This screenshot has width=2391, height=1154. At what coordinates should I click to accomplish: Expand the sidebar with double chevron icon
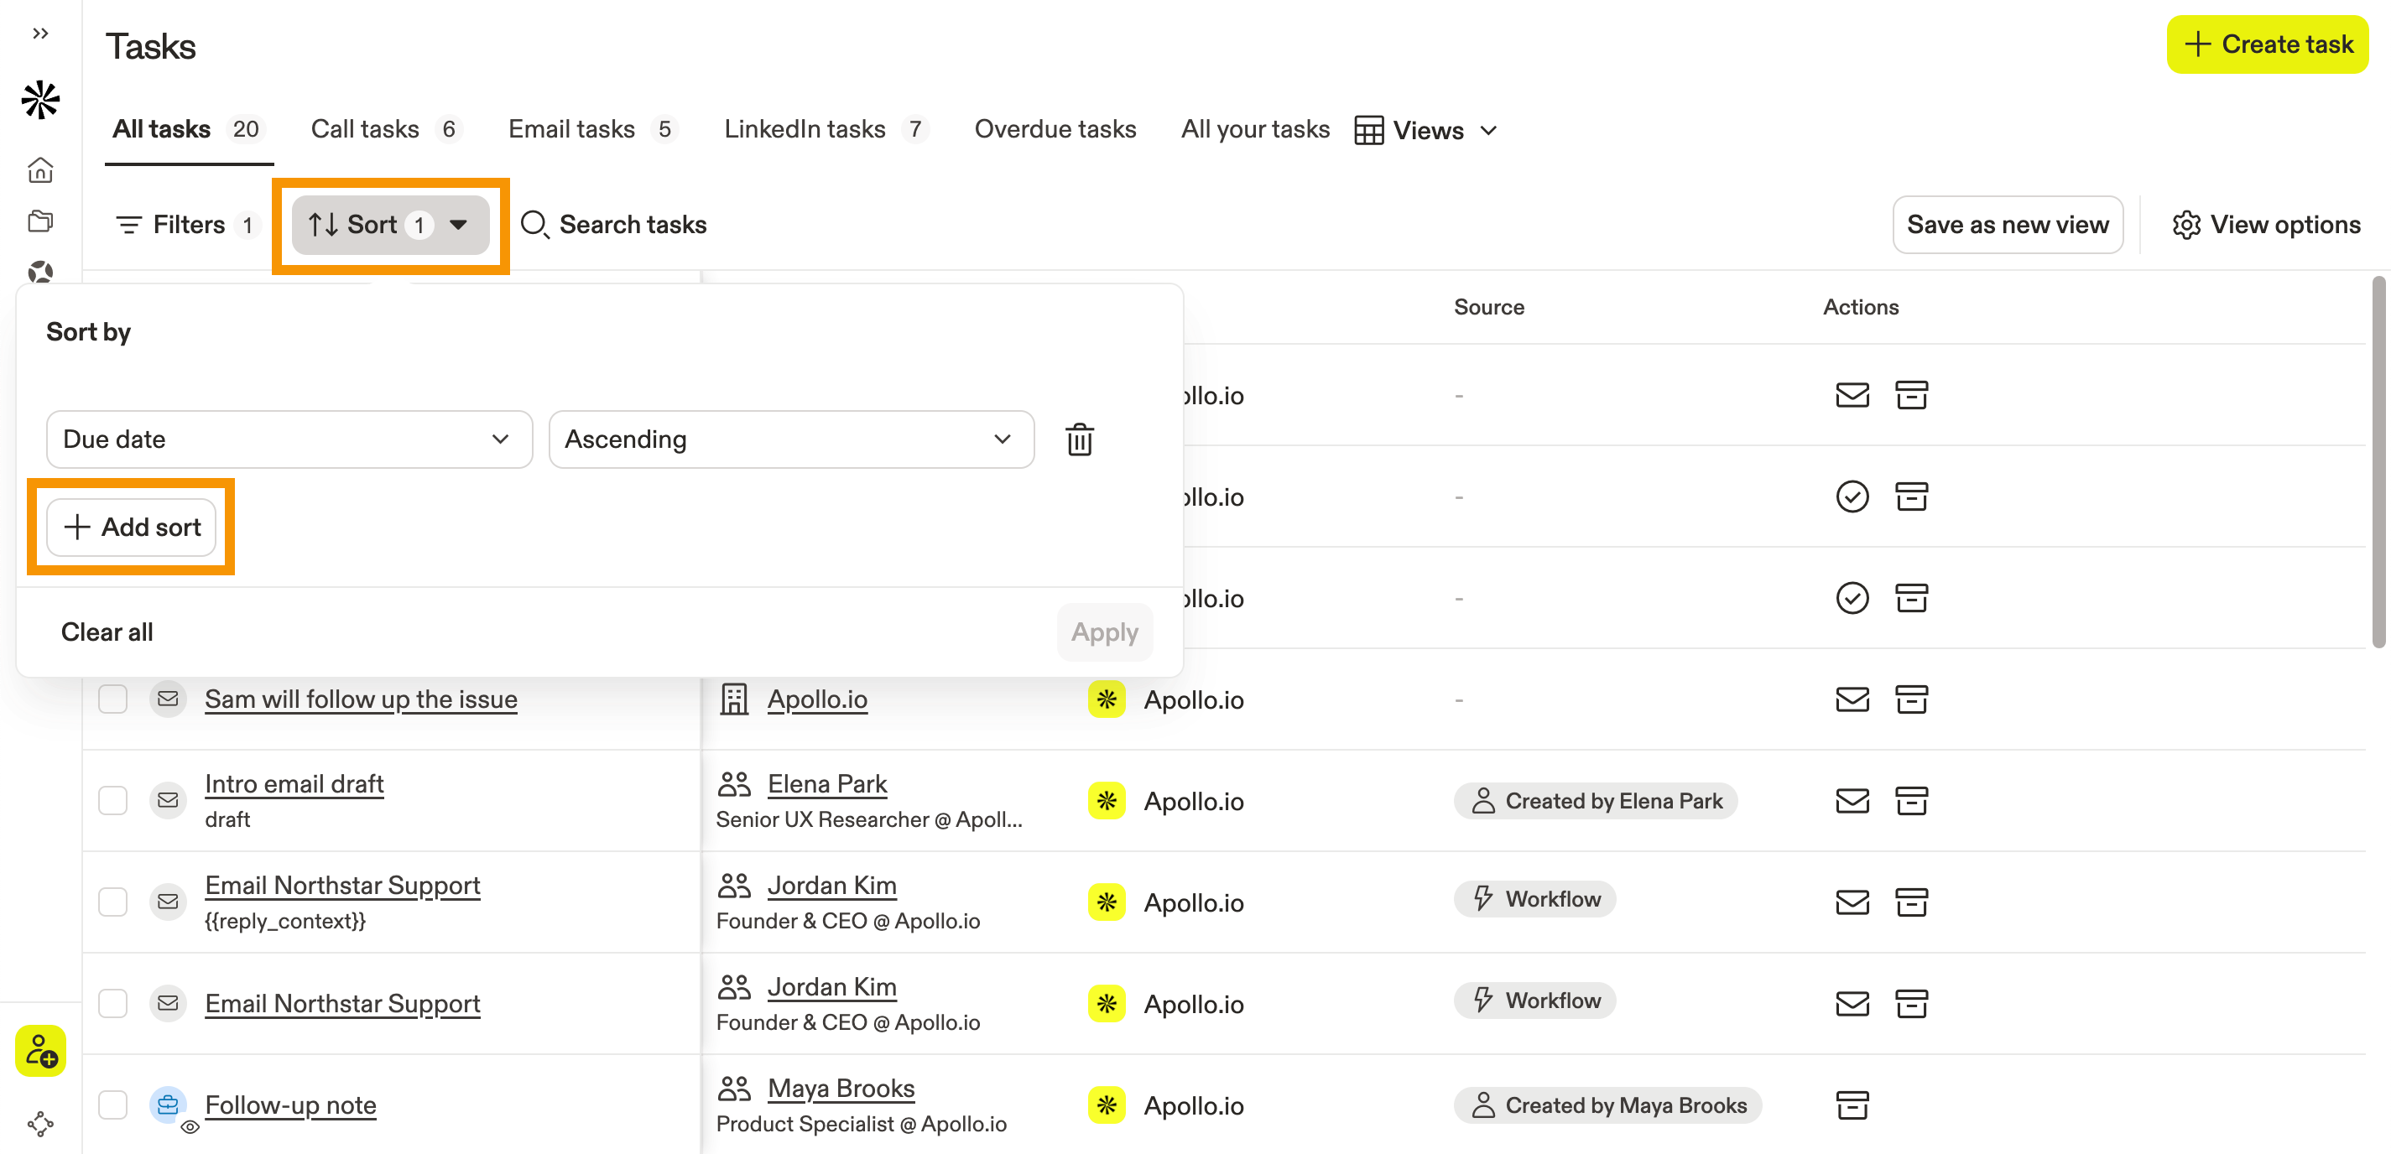click(x=40, y=34)
